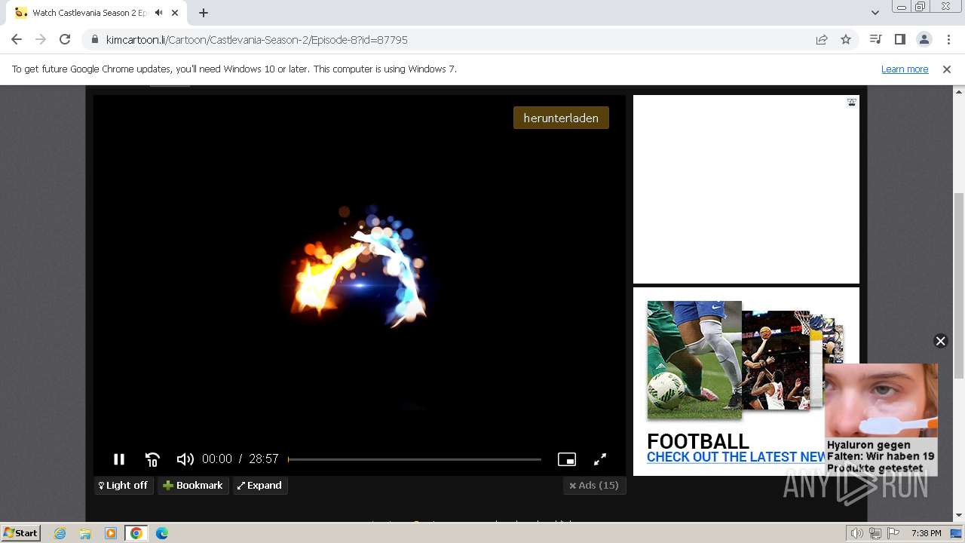Open Chrome three-dot menu
965x543 pixels.
[947, 39]
